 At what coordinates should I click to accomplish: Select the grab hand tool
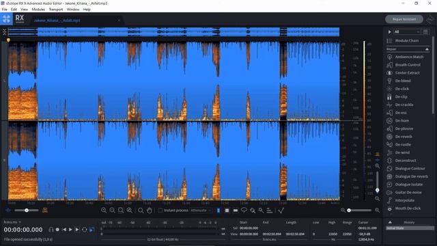point(150,210)
